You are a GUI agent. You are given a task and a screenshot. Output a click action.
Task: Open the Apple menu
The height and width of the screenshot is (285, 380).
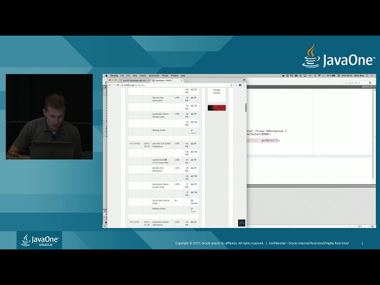tap(106, 75)
